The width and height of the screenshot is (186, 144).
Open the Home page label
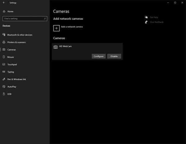(x=11, y=11)
